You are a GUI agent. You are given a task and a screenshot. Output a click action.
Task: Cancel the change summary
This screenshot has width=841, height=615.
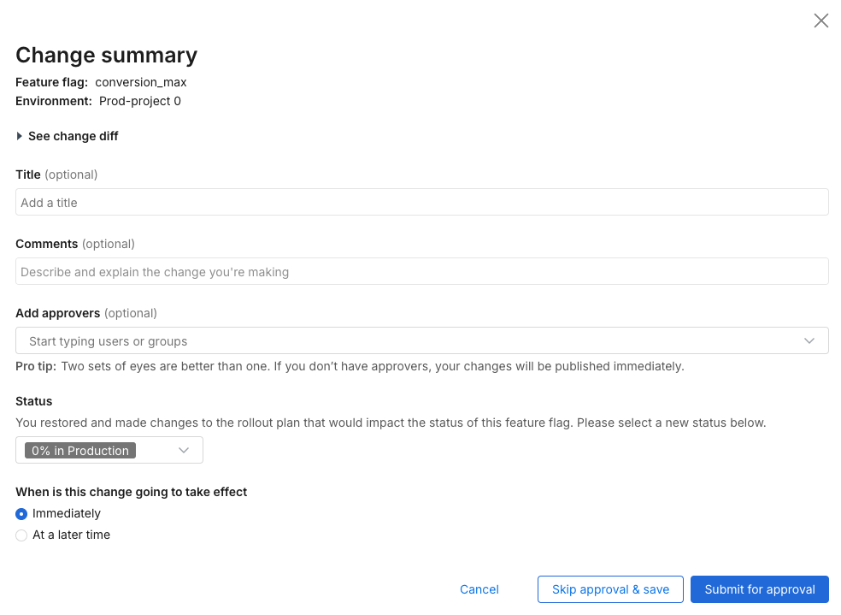(x=479, y=589)
